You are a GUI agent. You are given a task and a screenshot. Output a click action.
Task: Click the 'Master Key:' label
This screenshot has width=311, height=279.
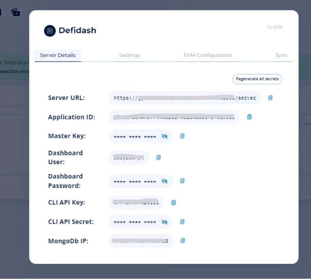(67, 136)
